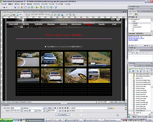Viewport: 153px width, 122px height.
Task: Switch to cho400 gallery page document tab
Action: [x=33, y=12]
